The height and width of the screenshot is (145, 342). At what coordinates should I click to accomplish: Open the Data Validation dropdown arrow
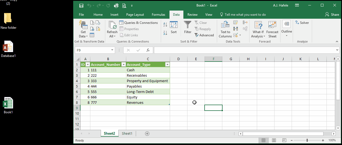point(240,35)
